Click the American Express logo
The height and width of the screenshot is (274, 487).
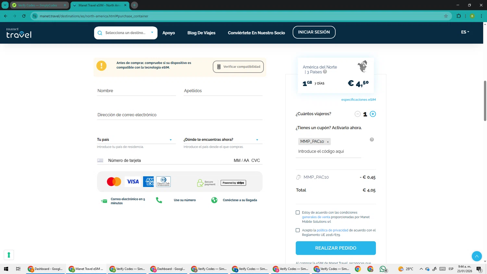(x=148, y=182)
